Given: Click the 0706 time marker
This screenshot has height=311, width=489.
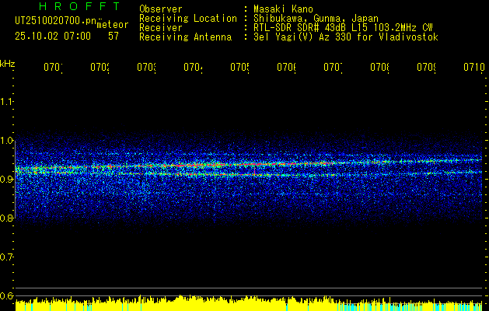Looking at the screenshot, I should click(x=287, y=68).
